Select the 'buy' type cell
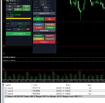Viewport: 105px width, 103px height. click(90, 94)
